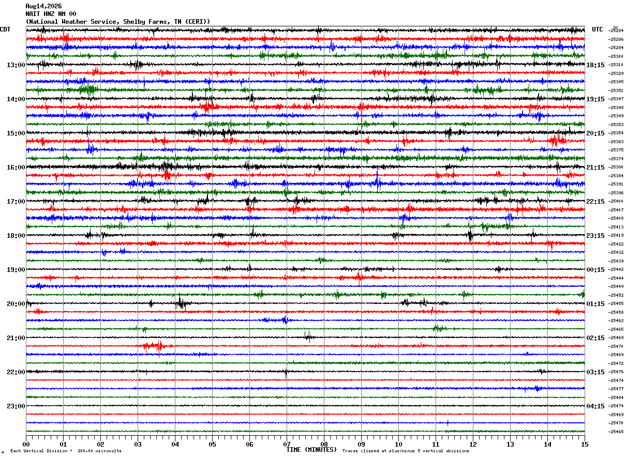
Task: Click minute-axis tick 07
Action: coord(287,444)
